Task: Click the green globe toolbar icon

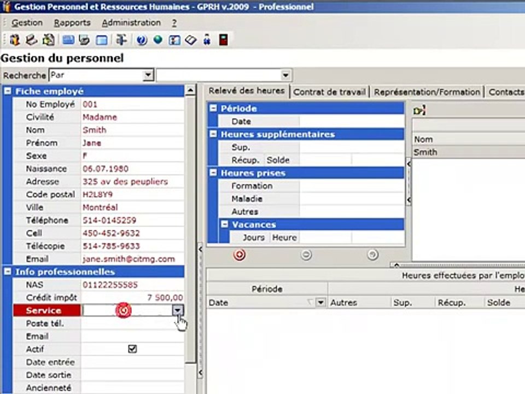Action: point(157,39)
